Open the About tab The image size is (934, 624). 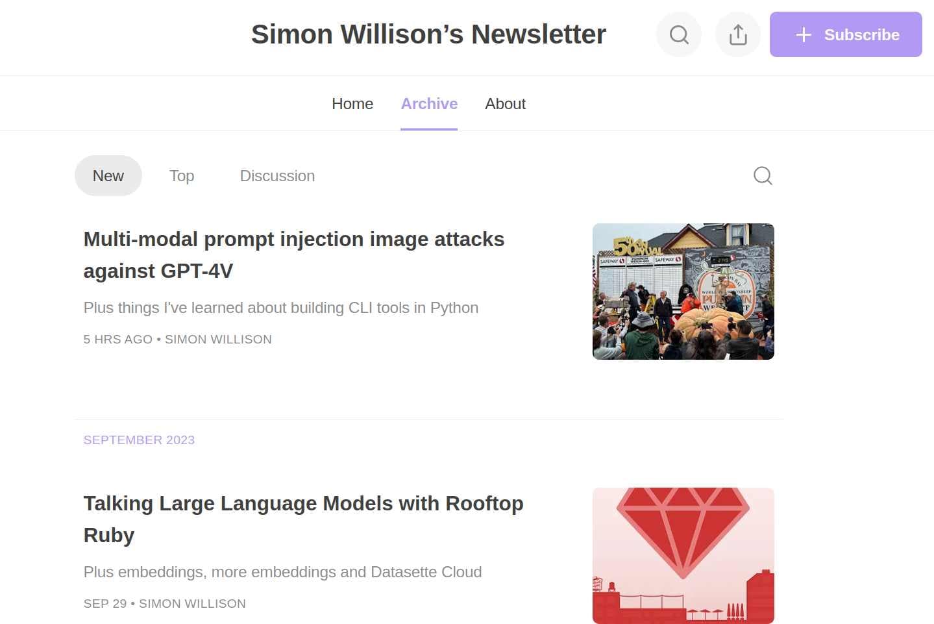pyautogui.click(x=505, y=103)
